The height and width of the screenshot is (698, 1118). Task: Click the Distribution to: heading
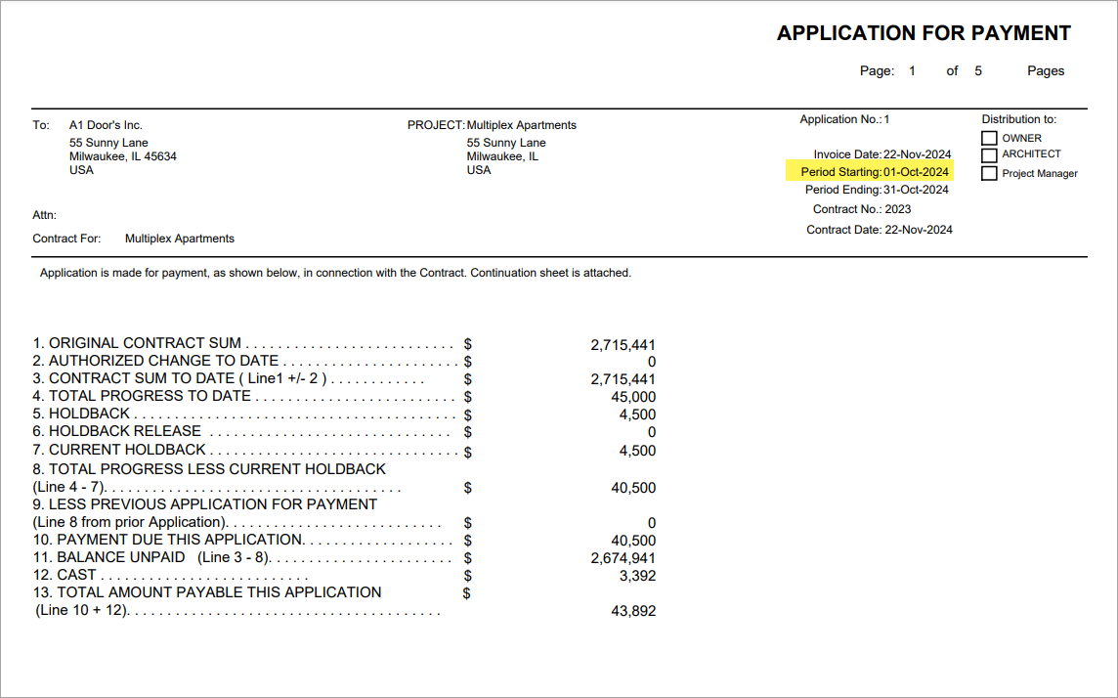tap(1019, 119)
